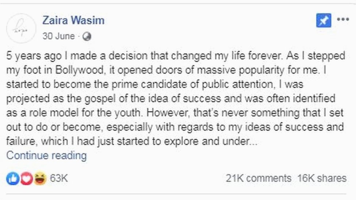This screenshot has width=356, height=200.
Task: Click the word "failure" in the last line
Action: (x=20, y=141)
